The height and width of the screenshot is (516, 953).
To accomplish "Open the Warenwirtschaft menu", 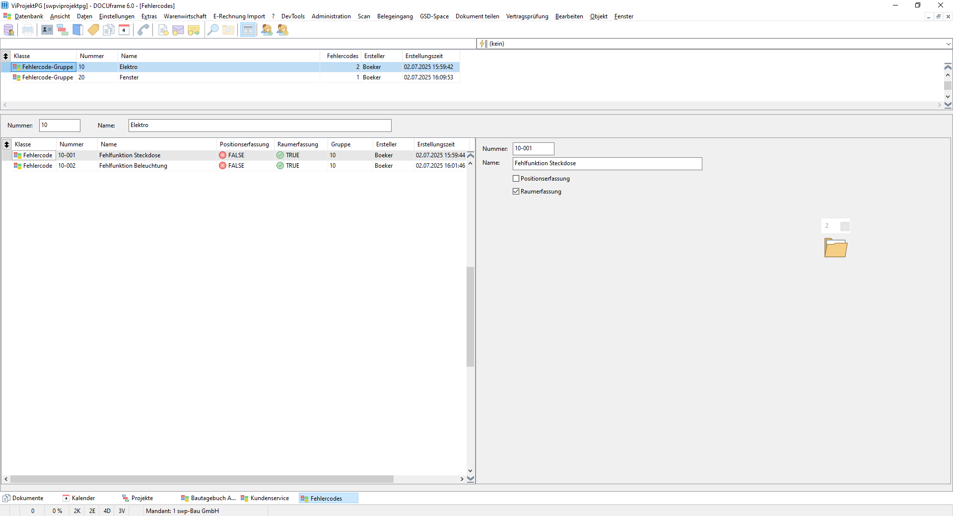I will point(185,16).
